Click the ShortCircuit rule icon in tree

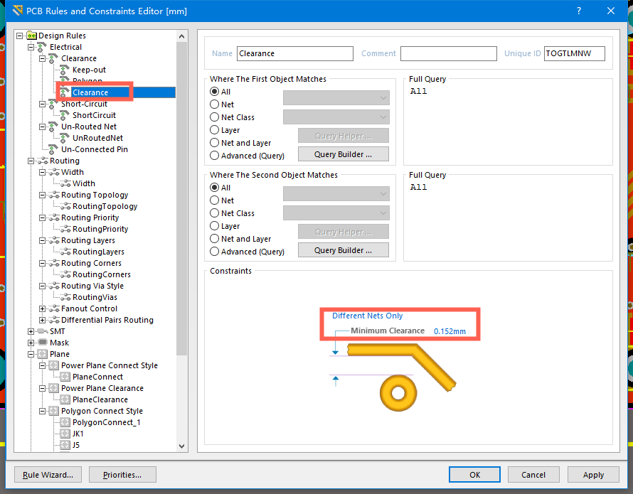pos(65,115)
